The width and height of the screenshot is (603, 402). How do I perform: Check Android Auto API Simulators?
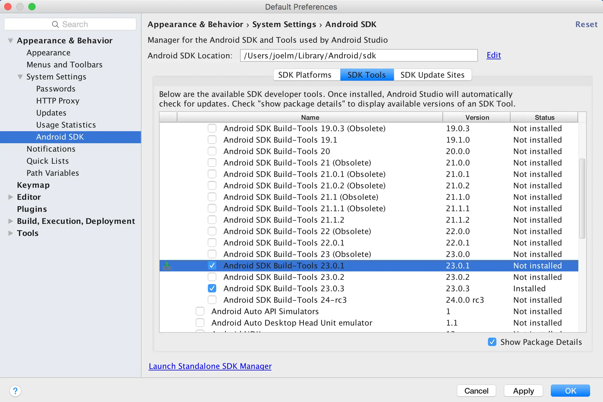click(200, 311)
